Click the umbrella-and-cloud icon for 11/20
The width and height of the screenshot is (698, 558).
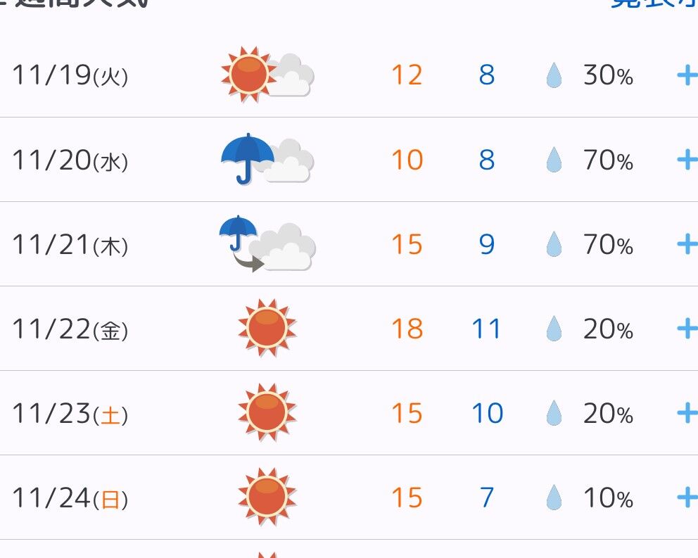tap(267, 160)
